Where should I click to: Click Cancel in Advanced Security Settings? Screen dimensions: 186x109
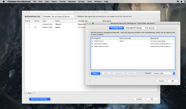click(161, 81)
